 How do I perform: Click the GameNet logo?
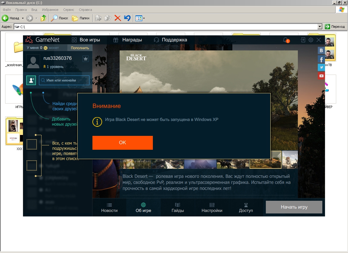click(42, 40)
